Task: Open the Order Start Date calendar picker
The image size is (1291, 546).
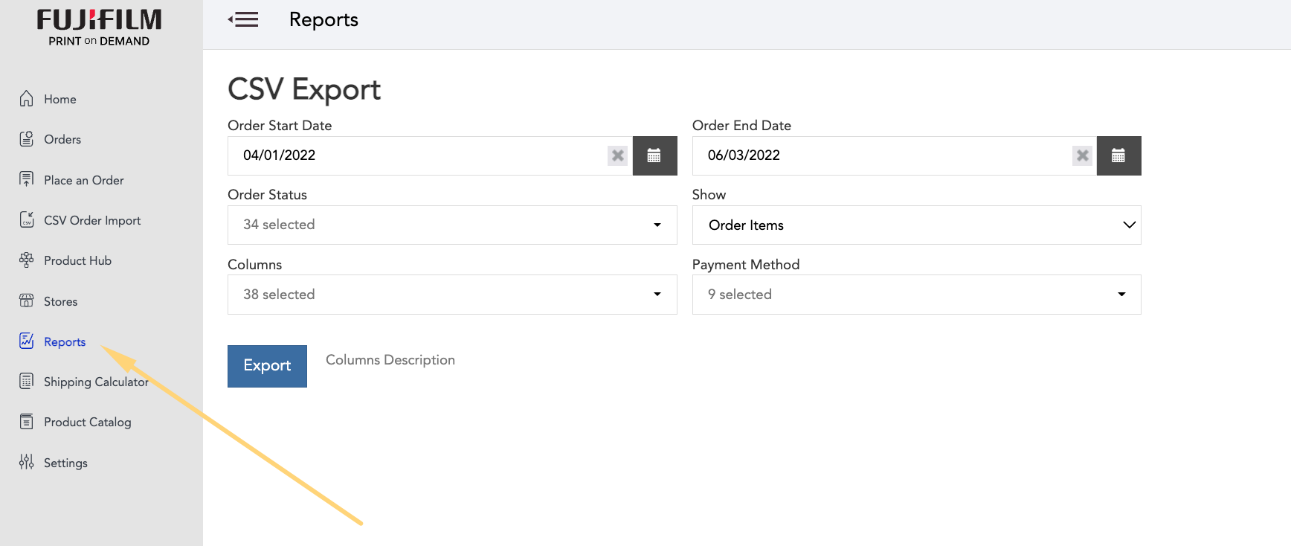Action: click(654, 155)
